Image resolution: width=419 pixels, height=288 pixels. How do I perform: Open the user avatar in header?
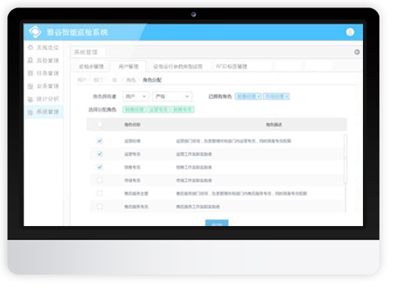[350, 32]
